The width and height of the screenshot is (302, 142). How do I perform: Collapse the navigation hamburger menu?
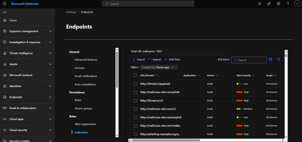[x=5, y=12]
